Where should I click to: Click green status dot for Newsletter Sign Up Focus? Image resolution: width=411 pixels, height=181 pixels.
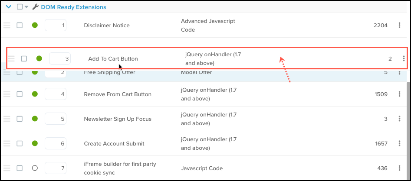pos(35,119)
